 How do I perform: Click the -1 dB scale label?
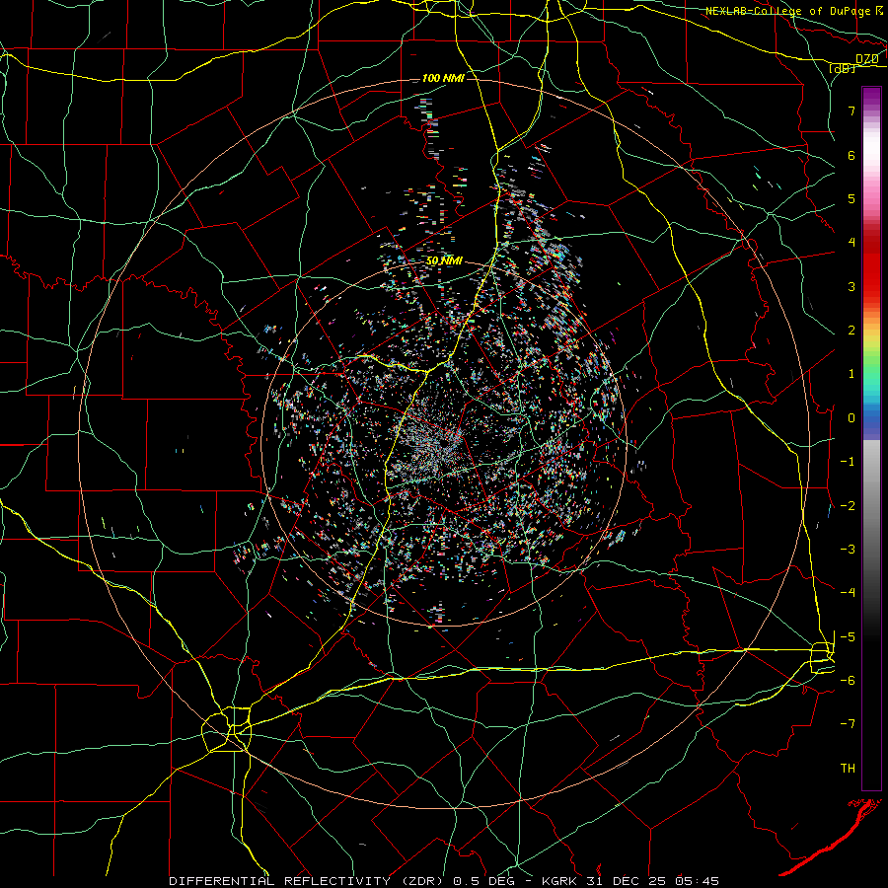point(848,462)
